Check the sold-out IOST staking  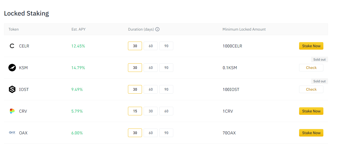coord(311,89)
